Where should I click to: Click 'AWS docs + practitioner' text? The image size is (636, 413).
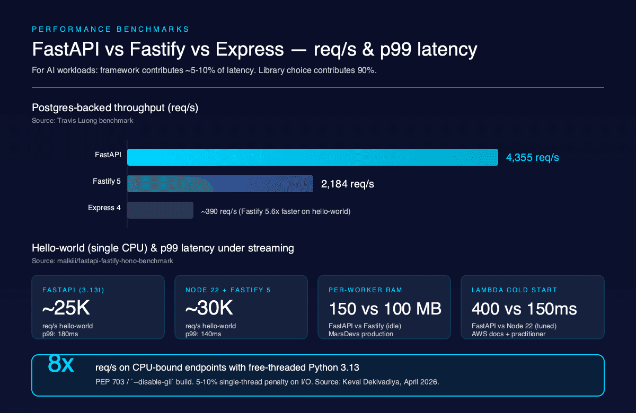508,334
